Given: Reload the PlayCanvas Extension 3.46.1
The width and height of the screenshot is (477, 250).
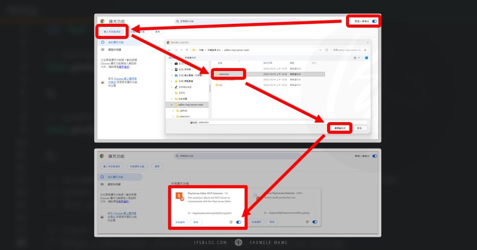Looking at the screenshot, I should (307, 222).
